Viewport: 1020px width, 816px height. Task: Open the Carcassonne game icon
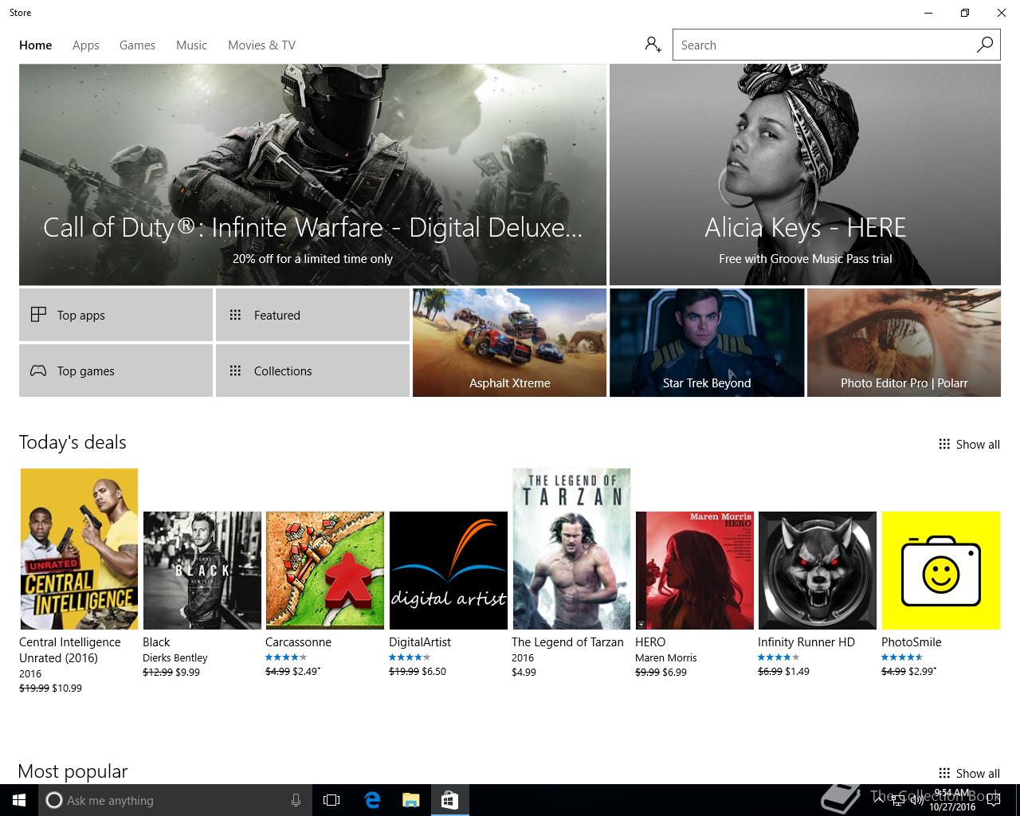point(324,571)
